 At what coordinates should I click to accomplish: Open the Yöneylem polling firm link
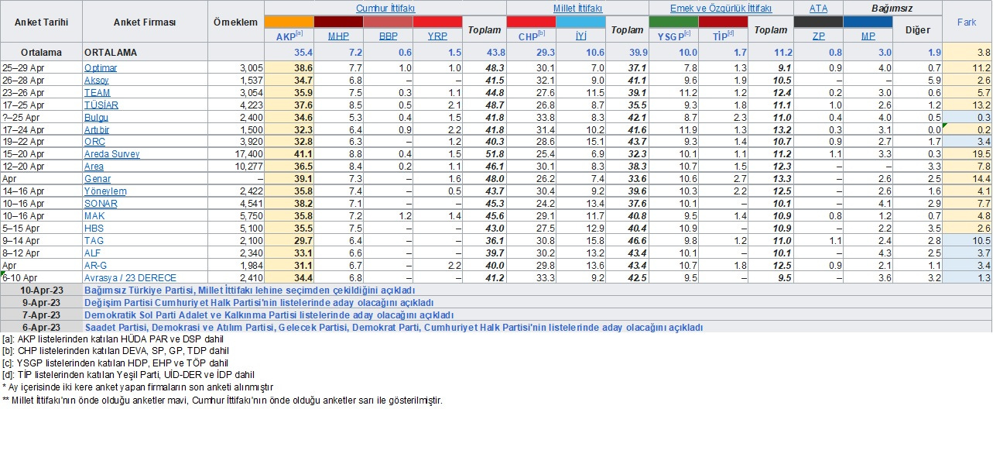pos(105,191)
